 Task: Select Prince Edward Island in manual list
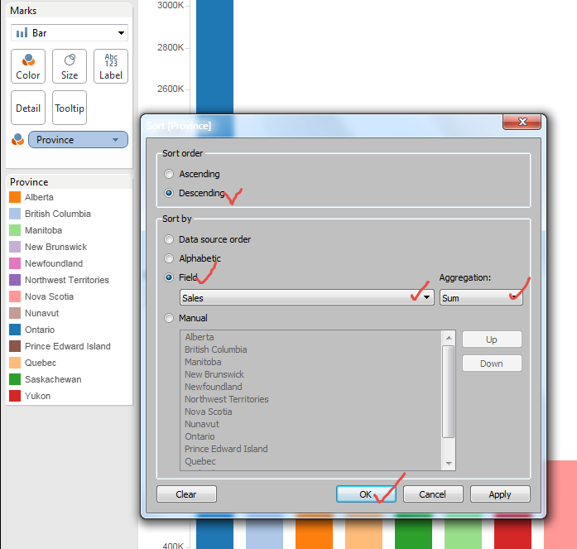click(226, 449)
